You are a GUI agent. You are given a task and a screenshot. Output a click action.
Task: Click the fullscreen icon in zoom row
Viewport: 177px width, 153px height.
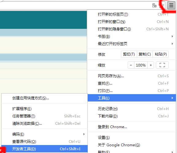(x=162, y=65)
